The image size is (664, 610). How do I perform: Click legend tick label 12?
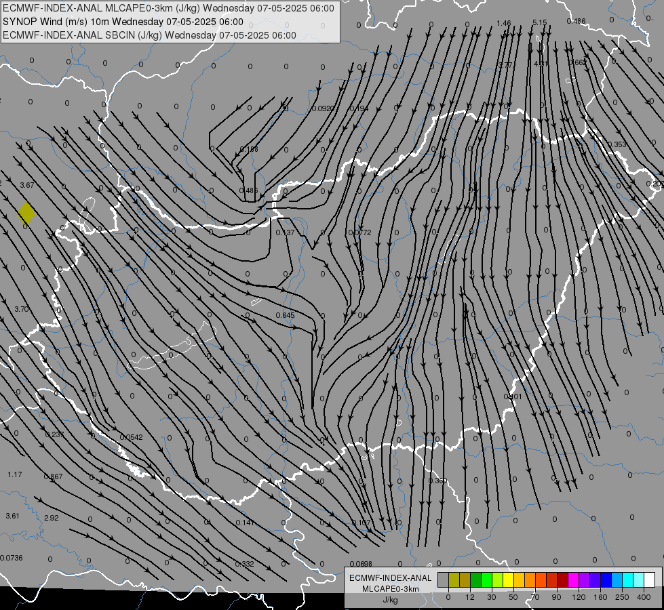[x=469, y=597]
